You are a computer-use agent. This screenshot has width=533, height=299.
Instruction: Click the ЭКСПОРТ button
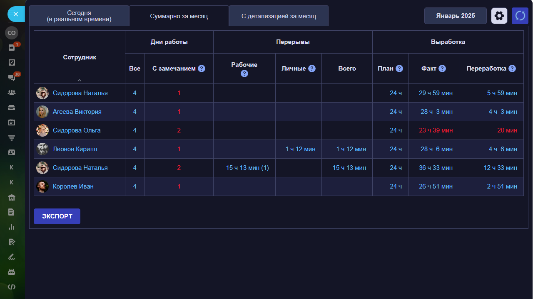coord(57,216)
